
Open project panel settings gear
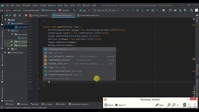click(x=26, y=15)
